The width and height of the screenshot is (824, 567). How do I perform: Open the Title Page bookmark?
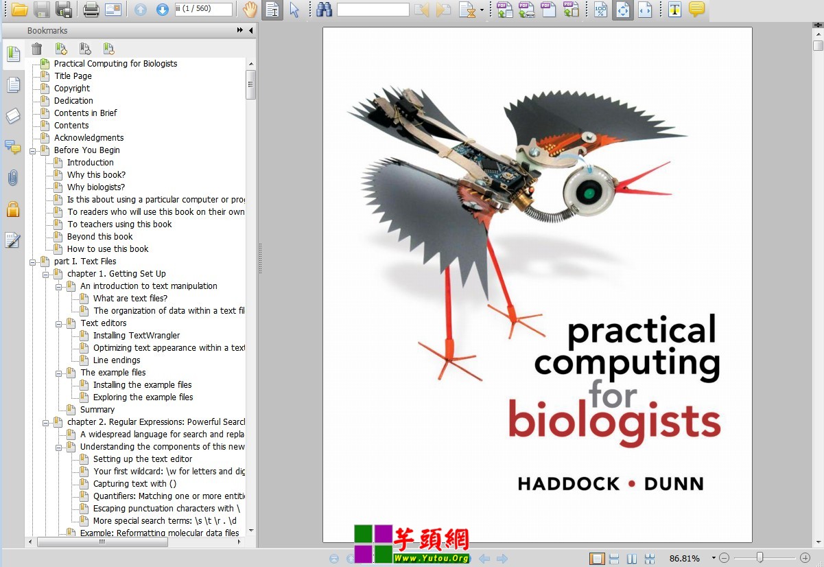[x=73, y=76]
